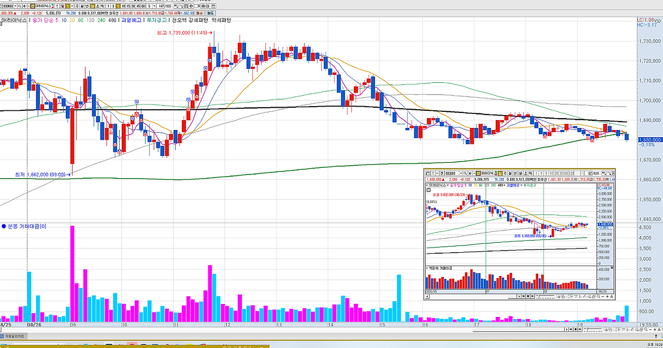Choose the 10-minute interval button in main toolbar
Image resolution: width=663 pixels, height=348 pixels.
[123, 6]
